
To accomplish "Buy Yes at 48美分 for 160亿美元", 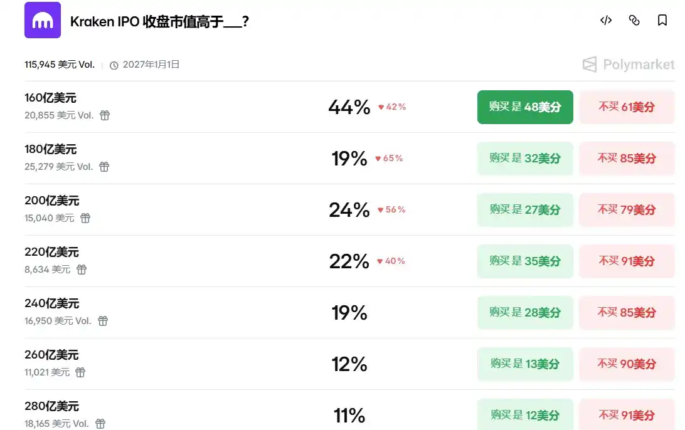I will tap(525, 107).
